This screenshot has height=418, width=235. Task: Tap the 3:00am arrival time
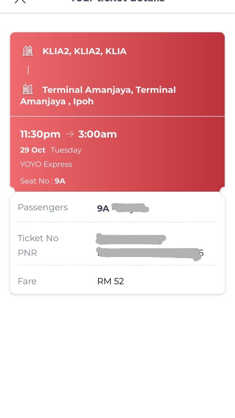98,134
